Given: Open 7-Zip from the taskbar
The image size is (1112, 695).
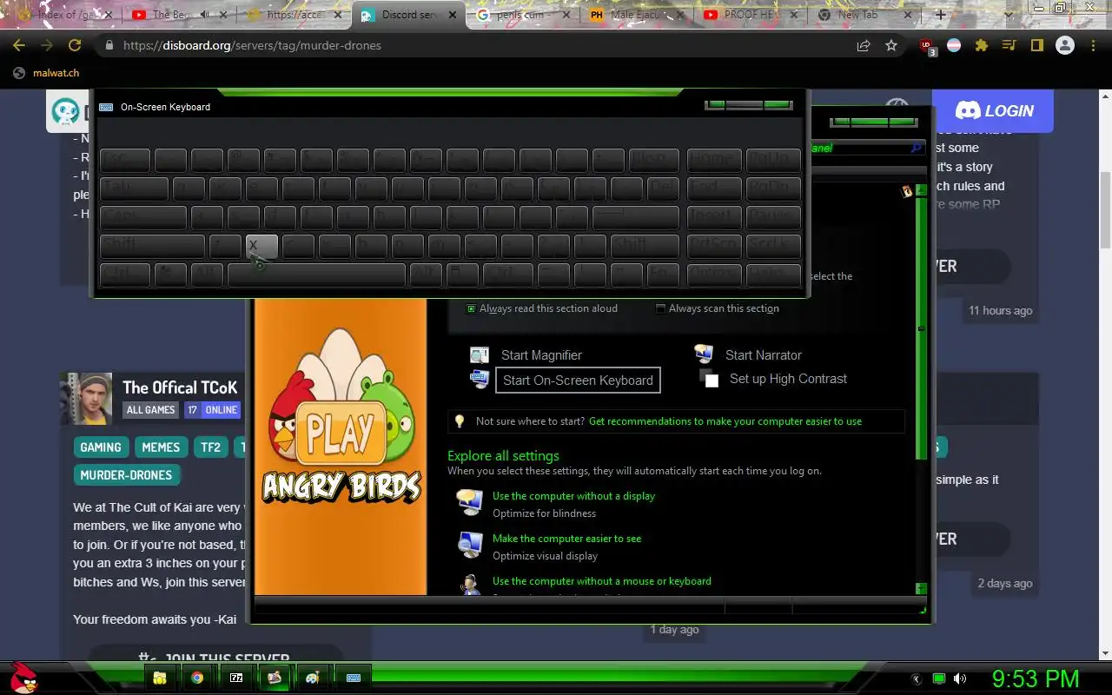Looking at the screenshot, I should click(236, 678).
